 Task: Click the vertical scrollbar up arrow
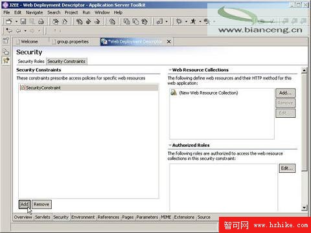[x=304, y=71]
